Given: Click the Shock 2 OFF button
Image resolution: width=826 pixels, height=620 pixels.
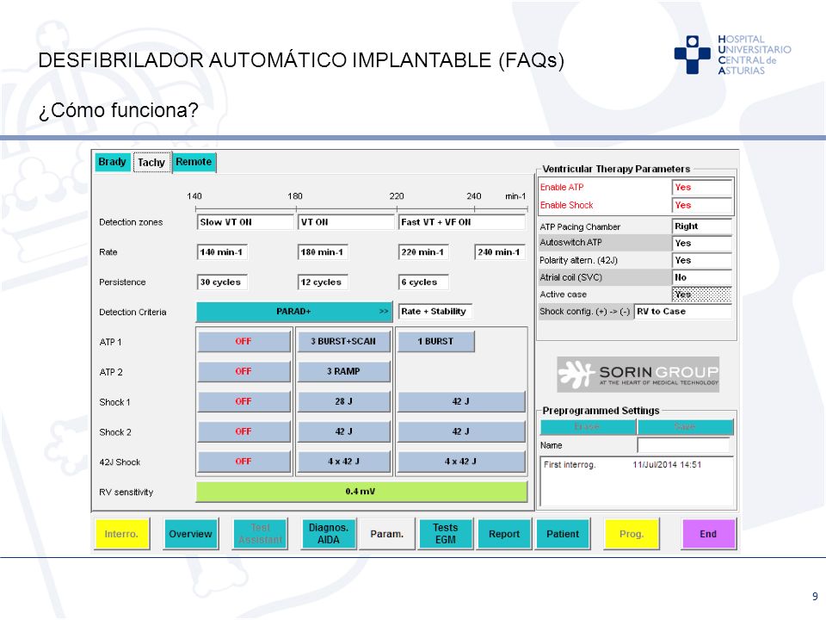Looking at the screenshot, I should point(243,431).
